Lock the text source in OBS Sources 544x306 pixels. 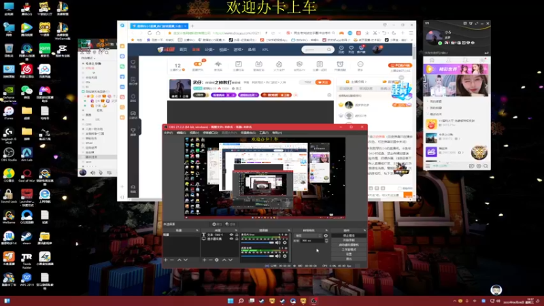[x=237, y=235]
